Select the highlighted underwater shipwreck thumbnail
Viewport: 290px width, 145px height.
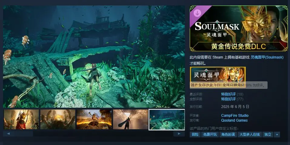pyautogui.click(x=167, y=120)
